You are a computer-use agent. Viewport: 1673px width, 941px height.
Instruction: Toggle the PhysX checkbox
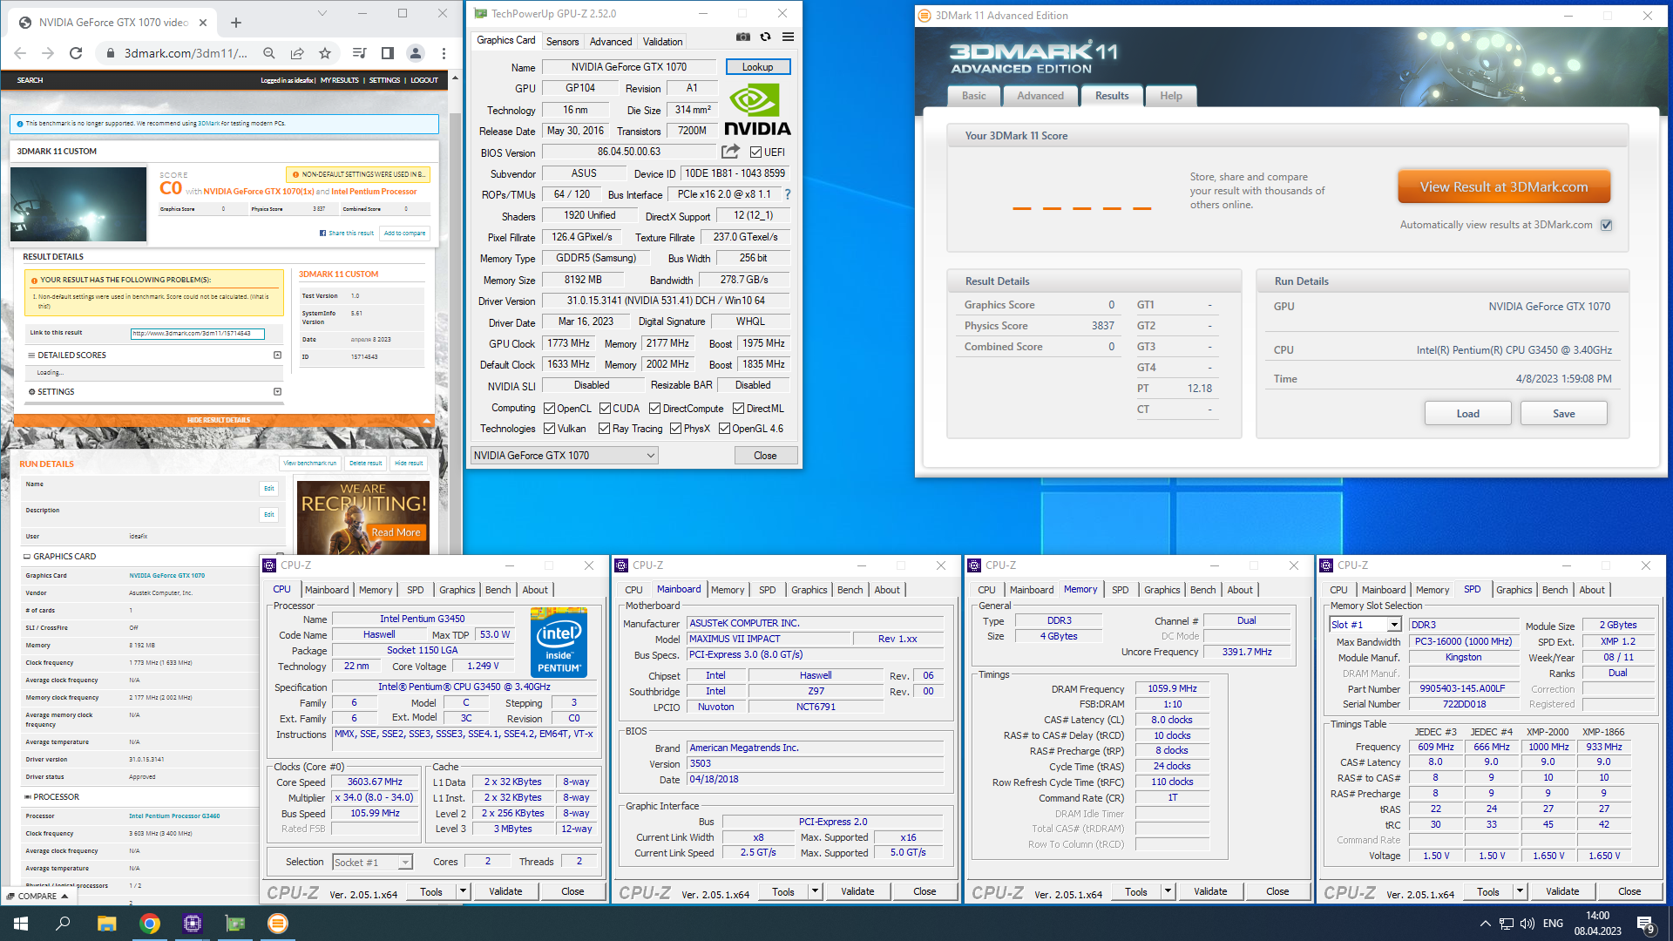675,429
